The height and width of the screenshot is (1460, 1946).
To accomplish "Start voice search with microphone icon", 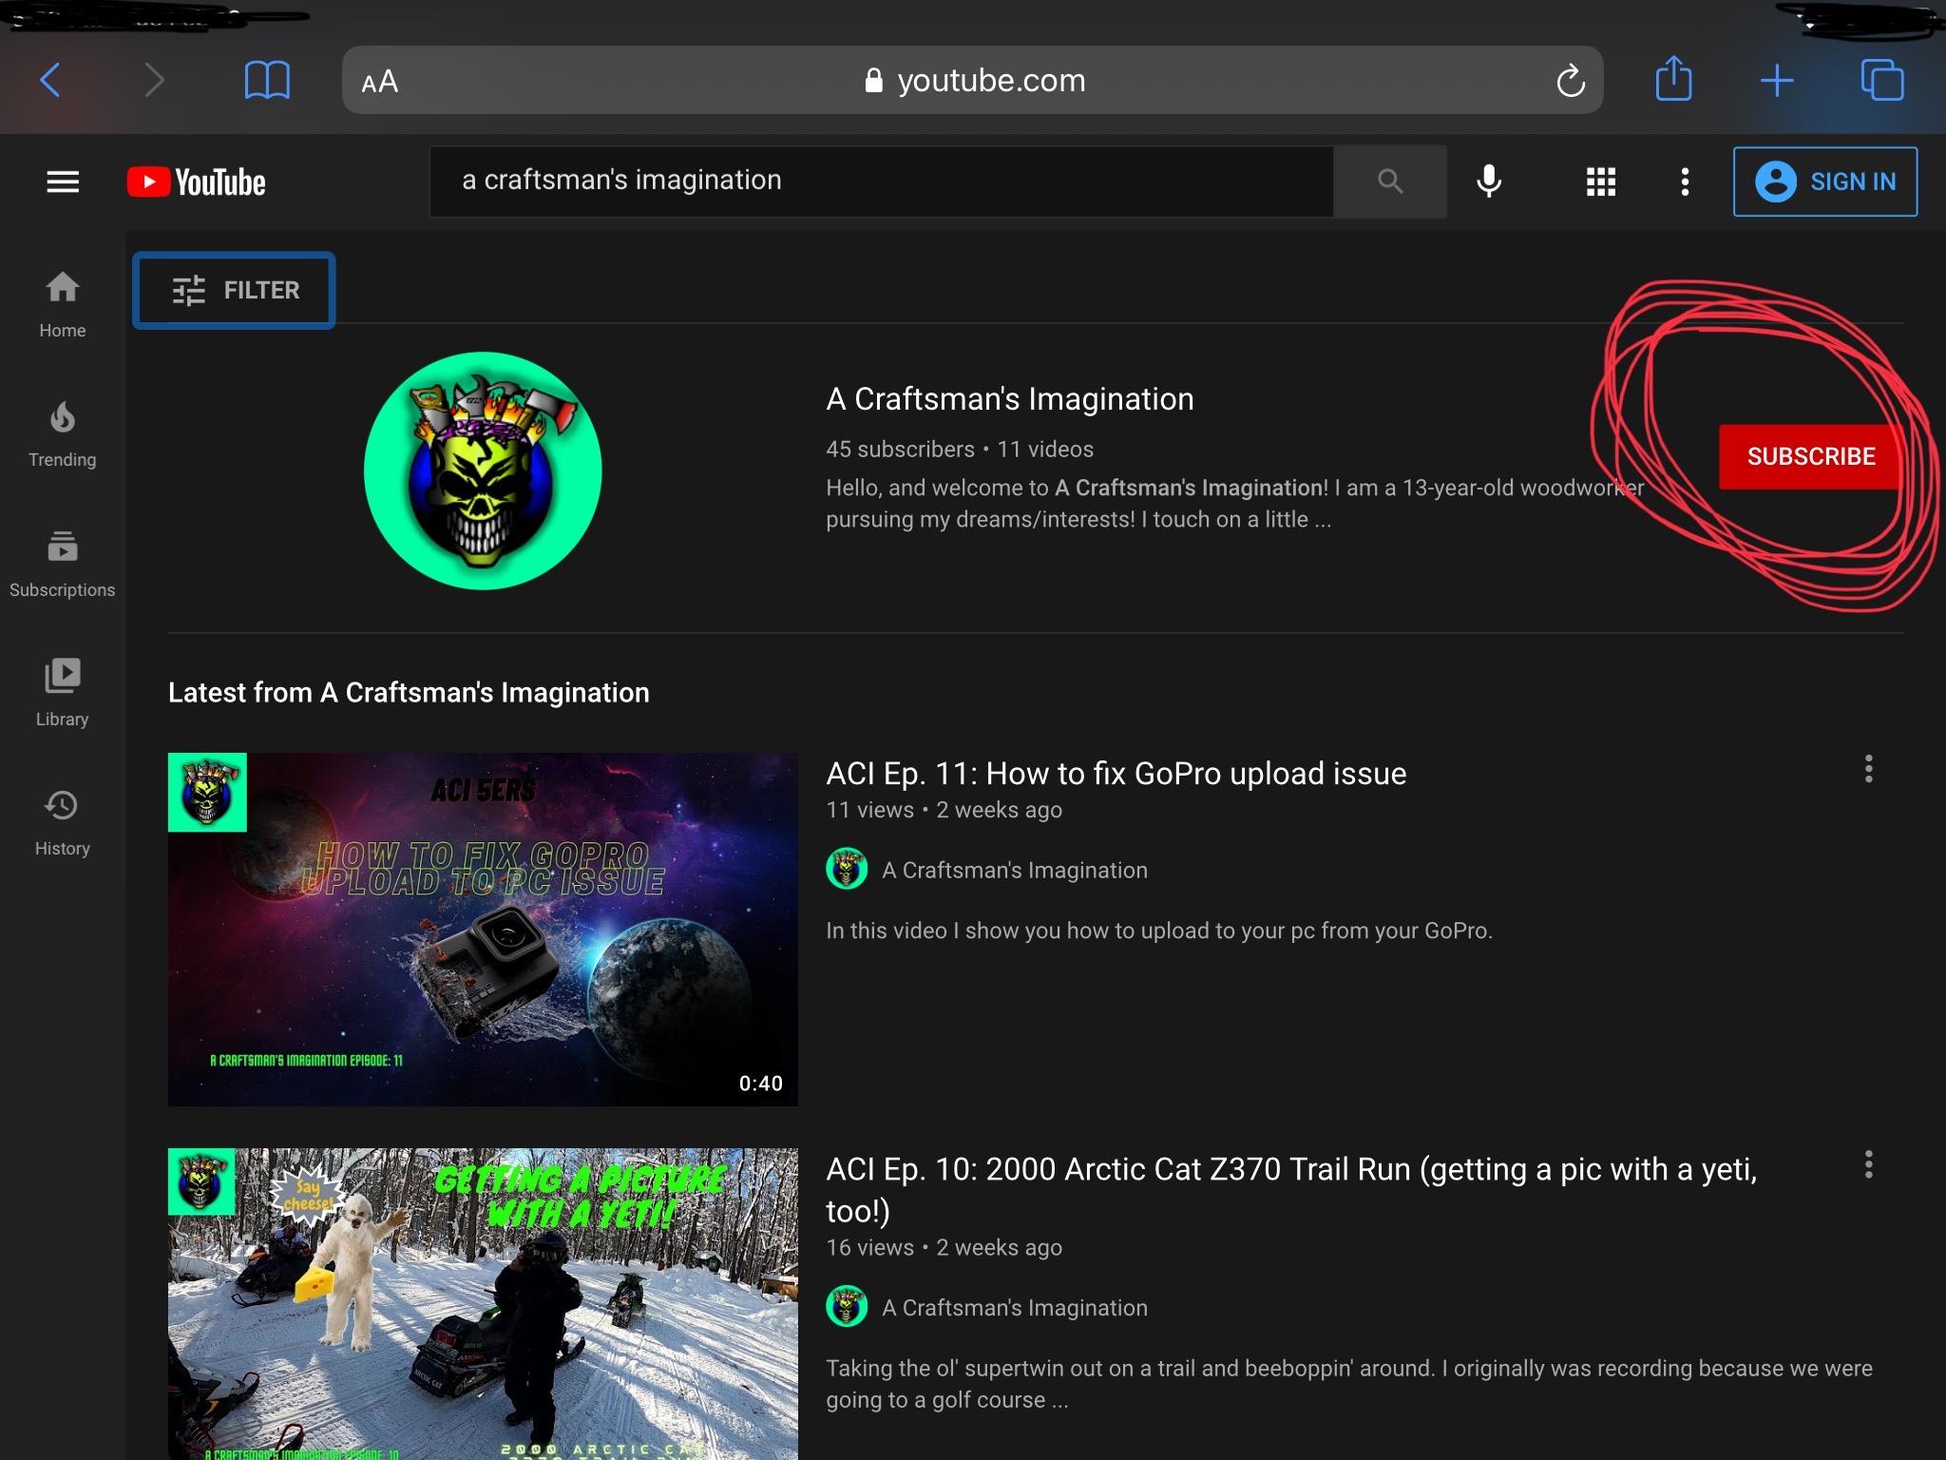I will 1488,182.
